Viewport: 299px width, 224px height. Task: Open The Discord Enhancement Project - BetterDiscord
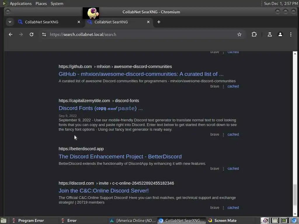[x=120, y=157]
